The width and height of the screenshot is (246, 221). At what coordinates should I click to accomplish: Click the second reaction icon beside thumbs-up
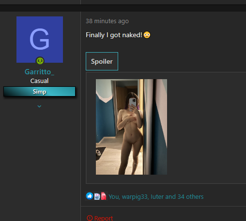tap(97, 196)
